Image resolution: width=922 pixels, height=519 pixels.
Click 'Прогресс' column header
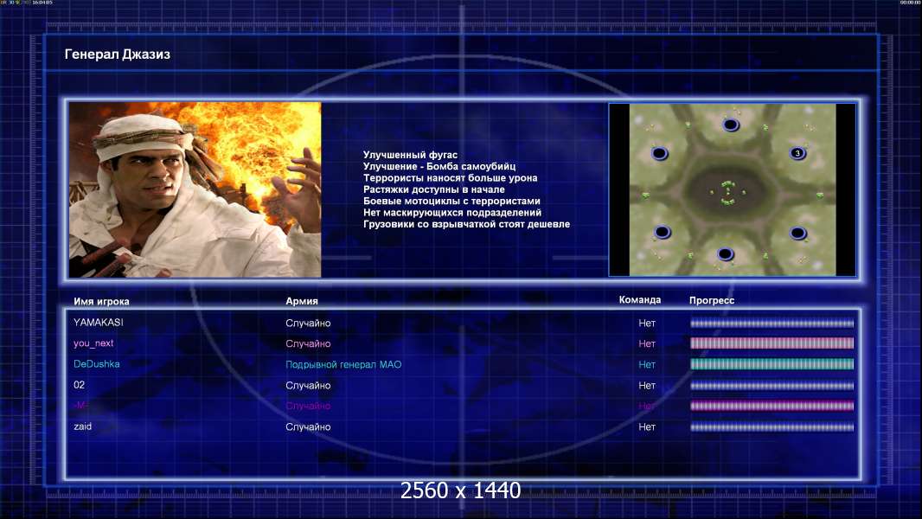pyautogui.click(x=712, y=300)
